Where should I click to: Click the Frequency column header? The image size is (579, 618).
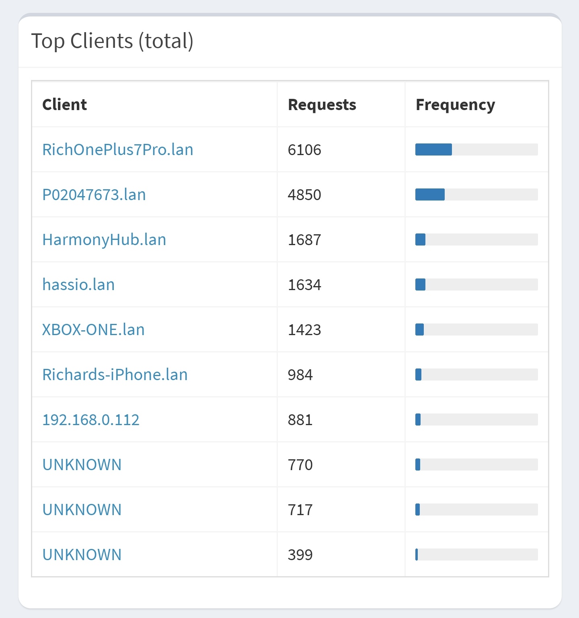pos(455,104)
